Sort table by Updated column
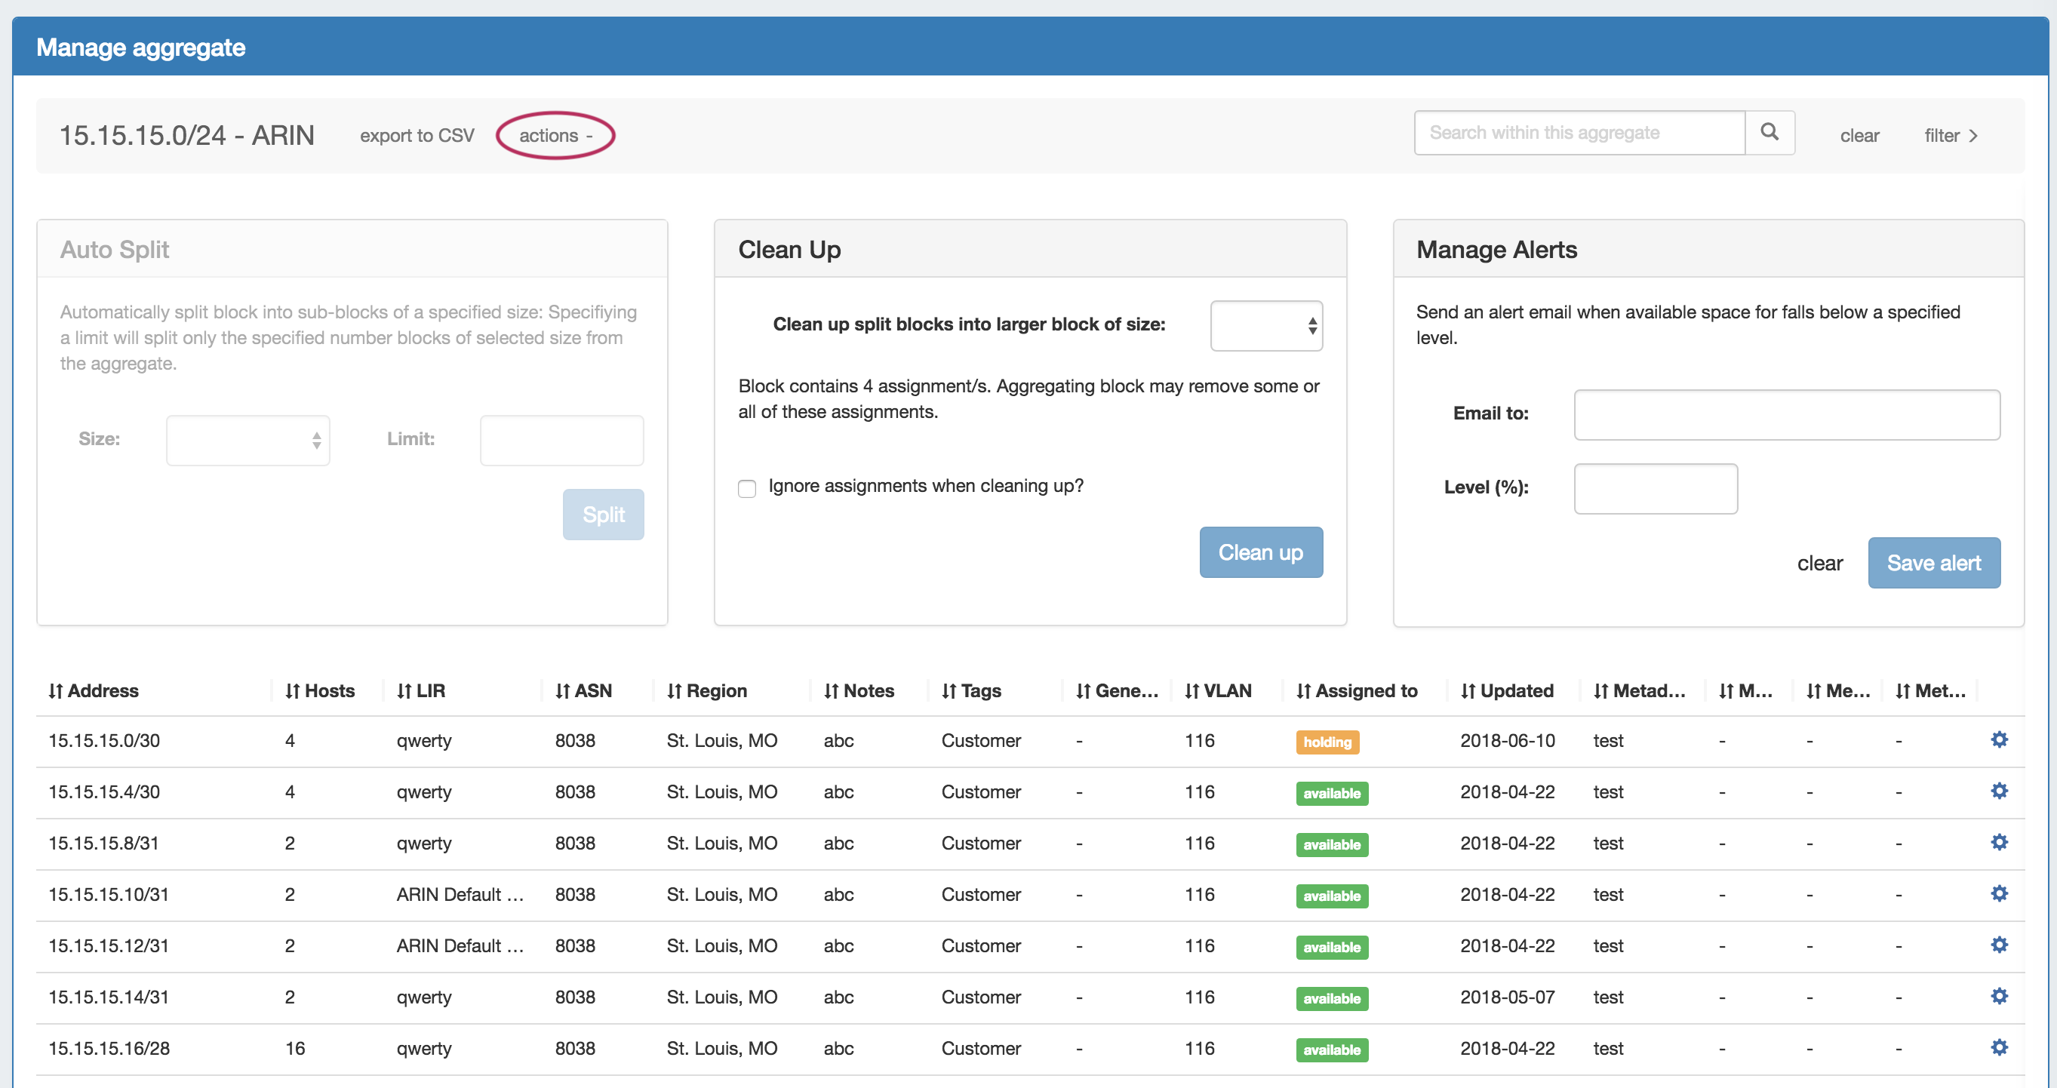2057x1088 pixels. 1507,690
